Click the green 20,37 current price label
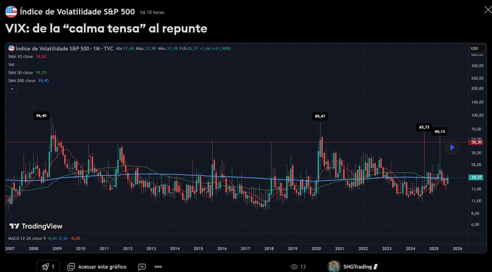Screen dimensions: 492x272 [x=476, y=177]
